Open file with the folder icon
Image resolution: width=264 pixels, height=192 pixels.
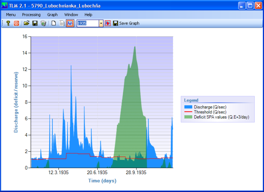(26, 23)
